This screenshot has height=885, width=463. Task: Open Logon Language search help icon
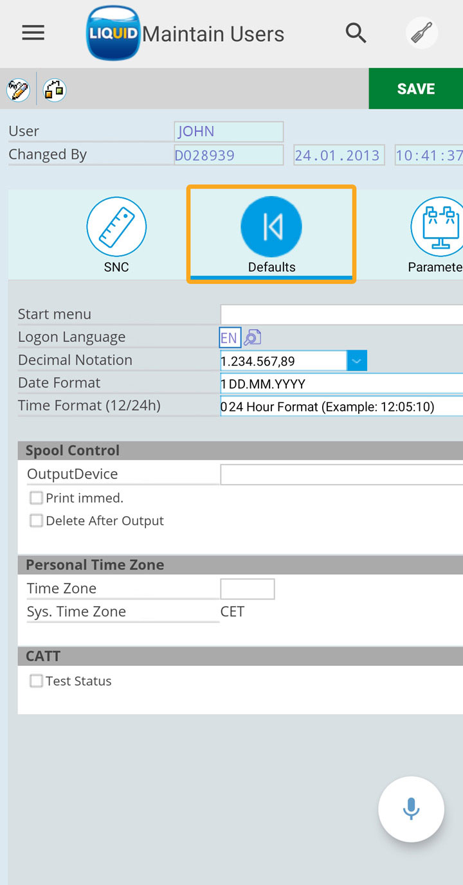pyautogui.click(x=253, y=337)
